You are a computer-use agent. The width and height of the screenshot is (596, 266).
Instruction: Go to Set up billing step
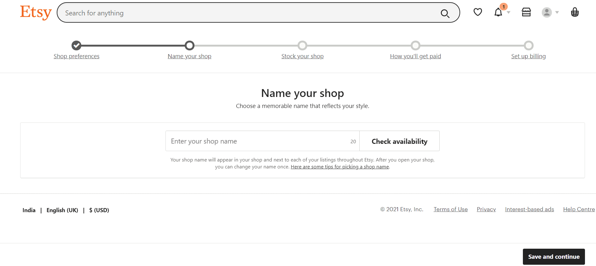pos(529,56)
